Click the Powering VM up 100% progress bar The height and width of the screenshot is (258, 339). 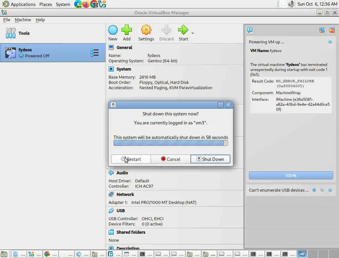(291, 175)
